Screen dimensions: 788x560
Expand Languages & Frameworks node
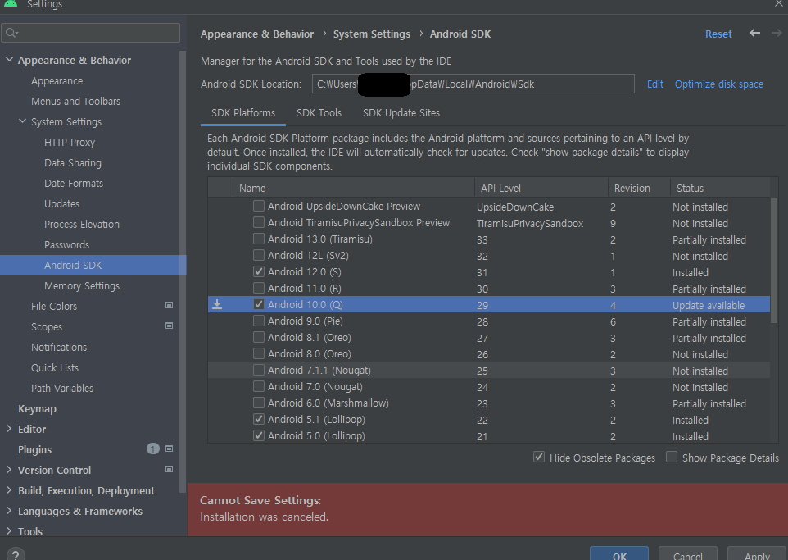click(x=9, y=511)
